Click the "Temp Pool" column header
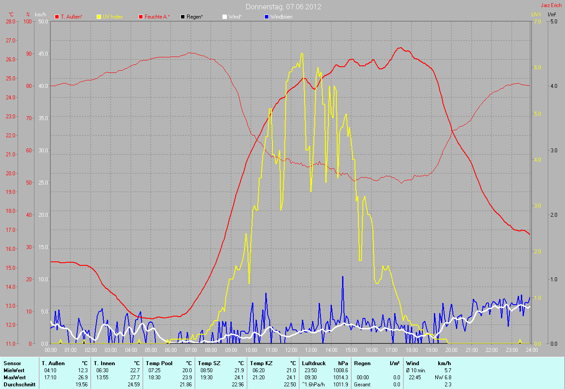Viewport: 565px width, 389px height. tap(159, 363)
